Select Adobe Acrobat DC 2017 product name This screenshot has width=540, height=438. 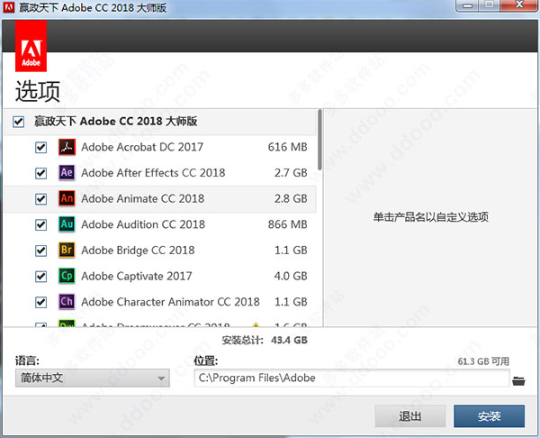142,147
